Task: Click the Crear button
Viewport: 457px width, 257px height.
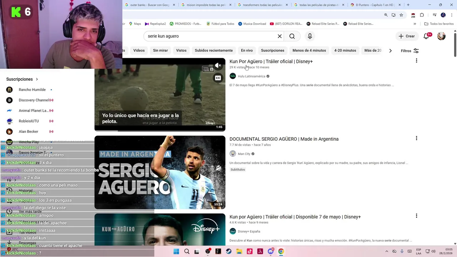Action: 407,36
